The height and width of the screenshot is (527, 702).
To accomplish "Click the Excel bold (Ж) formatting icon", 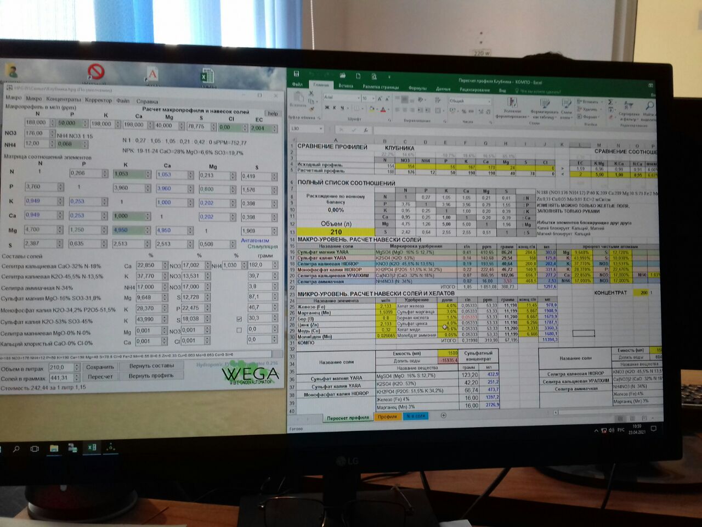I will tap(327, 108).
